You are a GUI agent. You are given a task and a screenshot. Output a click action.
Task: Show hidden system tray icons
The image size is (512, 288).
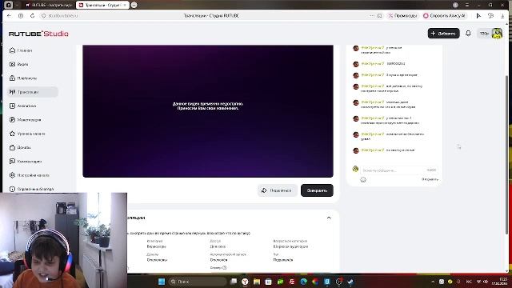point(433,282)
